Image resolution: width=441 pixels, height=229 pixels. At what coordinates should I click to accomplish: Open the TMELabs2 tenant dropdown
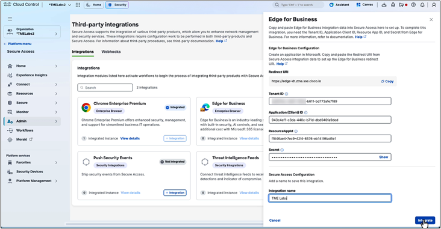[60, 5]
